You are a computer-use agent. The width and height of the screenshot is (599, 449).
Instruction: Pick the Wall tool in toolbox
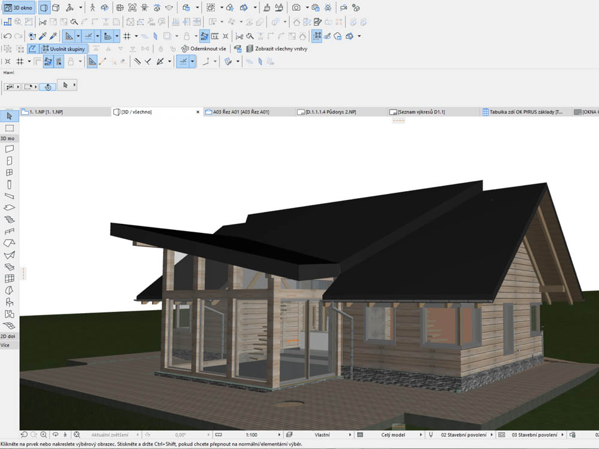click(x=9, y=149)
